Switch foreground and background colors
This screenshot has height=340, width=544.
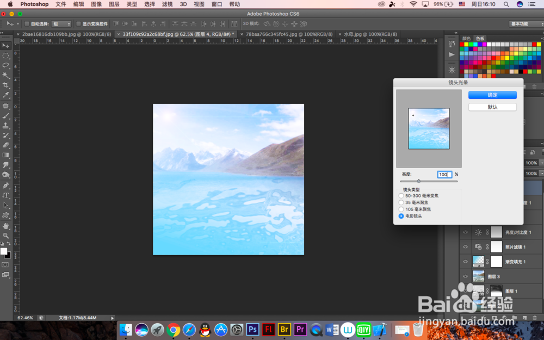point(9,244)
